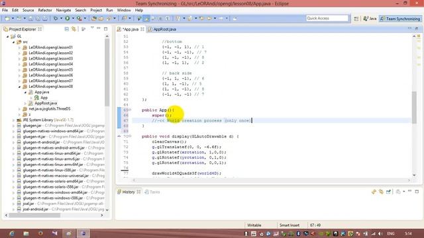The height and width of the screenshot is (238, 424).
Task: Run the program with green Run icon
Action: (68, 19)
